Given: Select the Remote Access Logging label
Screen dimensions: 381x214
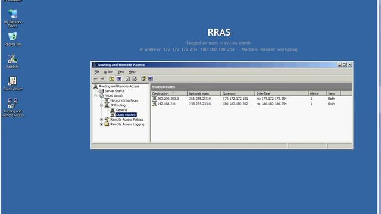Looking at the screenshot, I should pyautogui.click(x=127, y=124).
